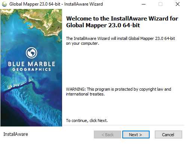Screen dimensions: 190x147
Task: Click the 'will install Global Mapper' description
Action: pyautogui.click(x=120, y=41)
